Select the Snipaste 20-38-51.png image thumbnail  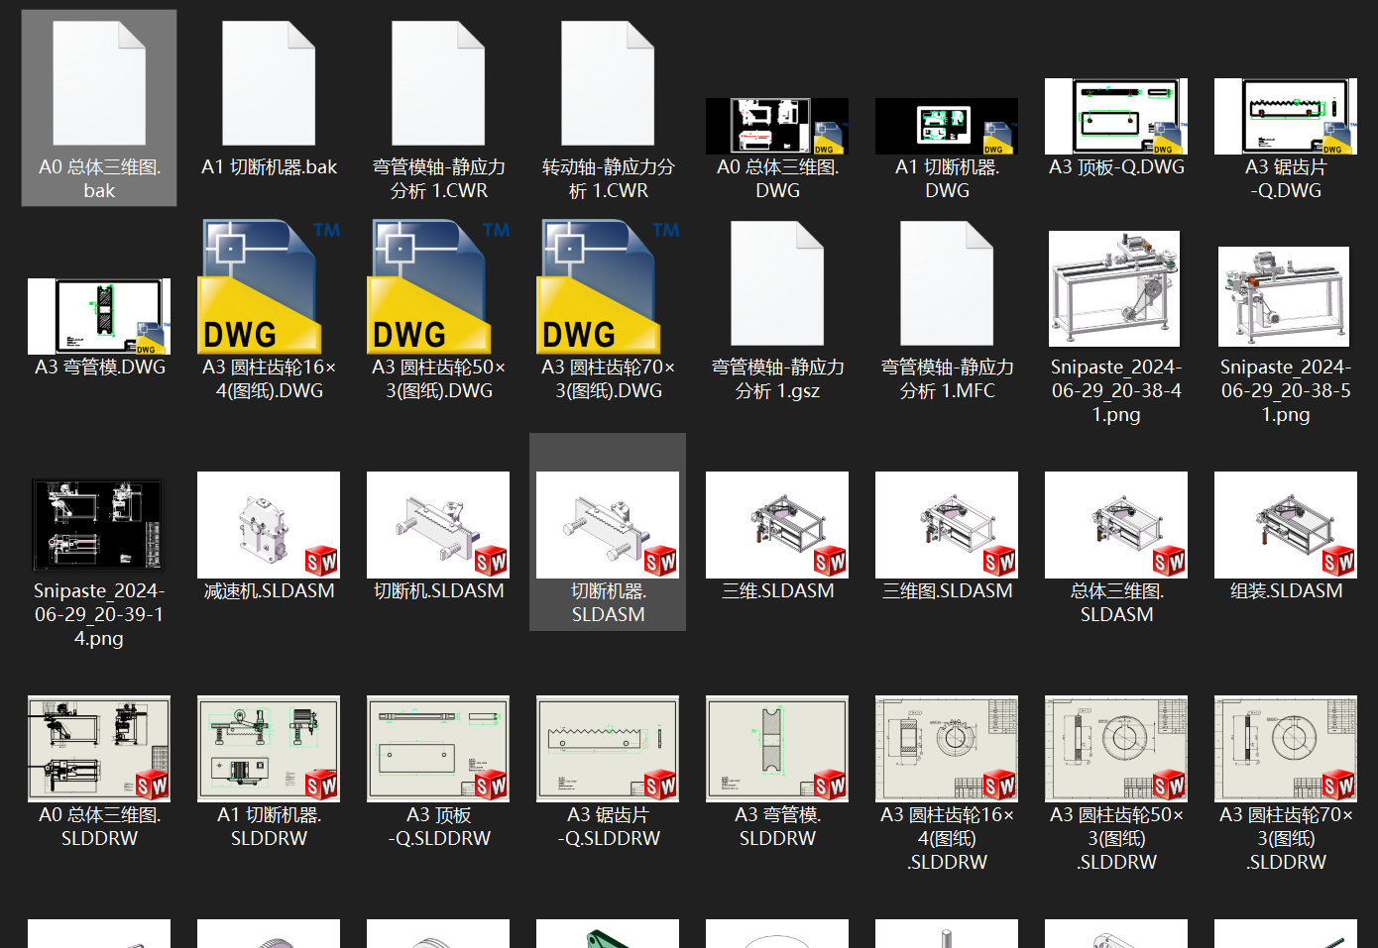coord(1284,297)
